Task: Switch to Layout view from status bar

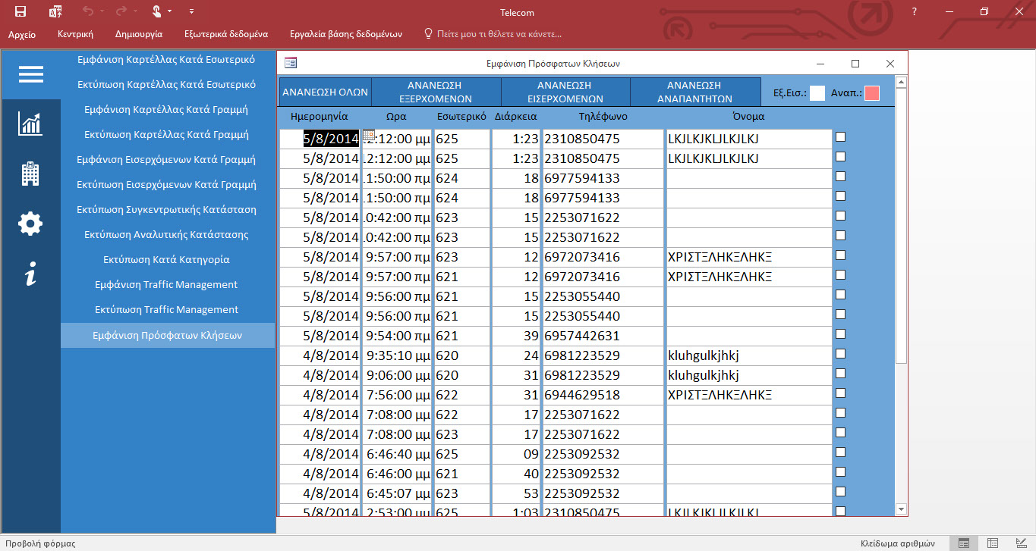Action: [x=992, y=543]
